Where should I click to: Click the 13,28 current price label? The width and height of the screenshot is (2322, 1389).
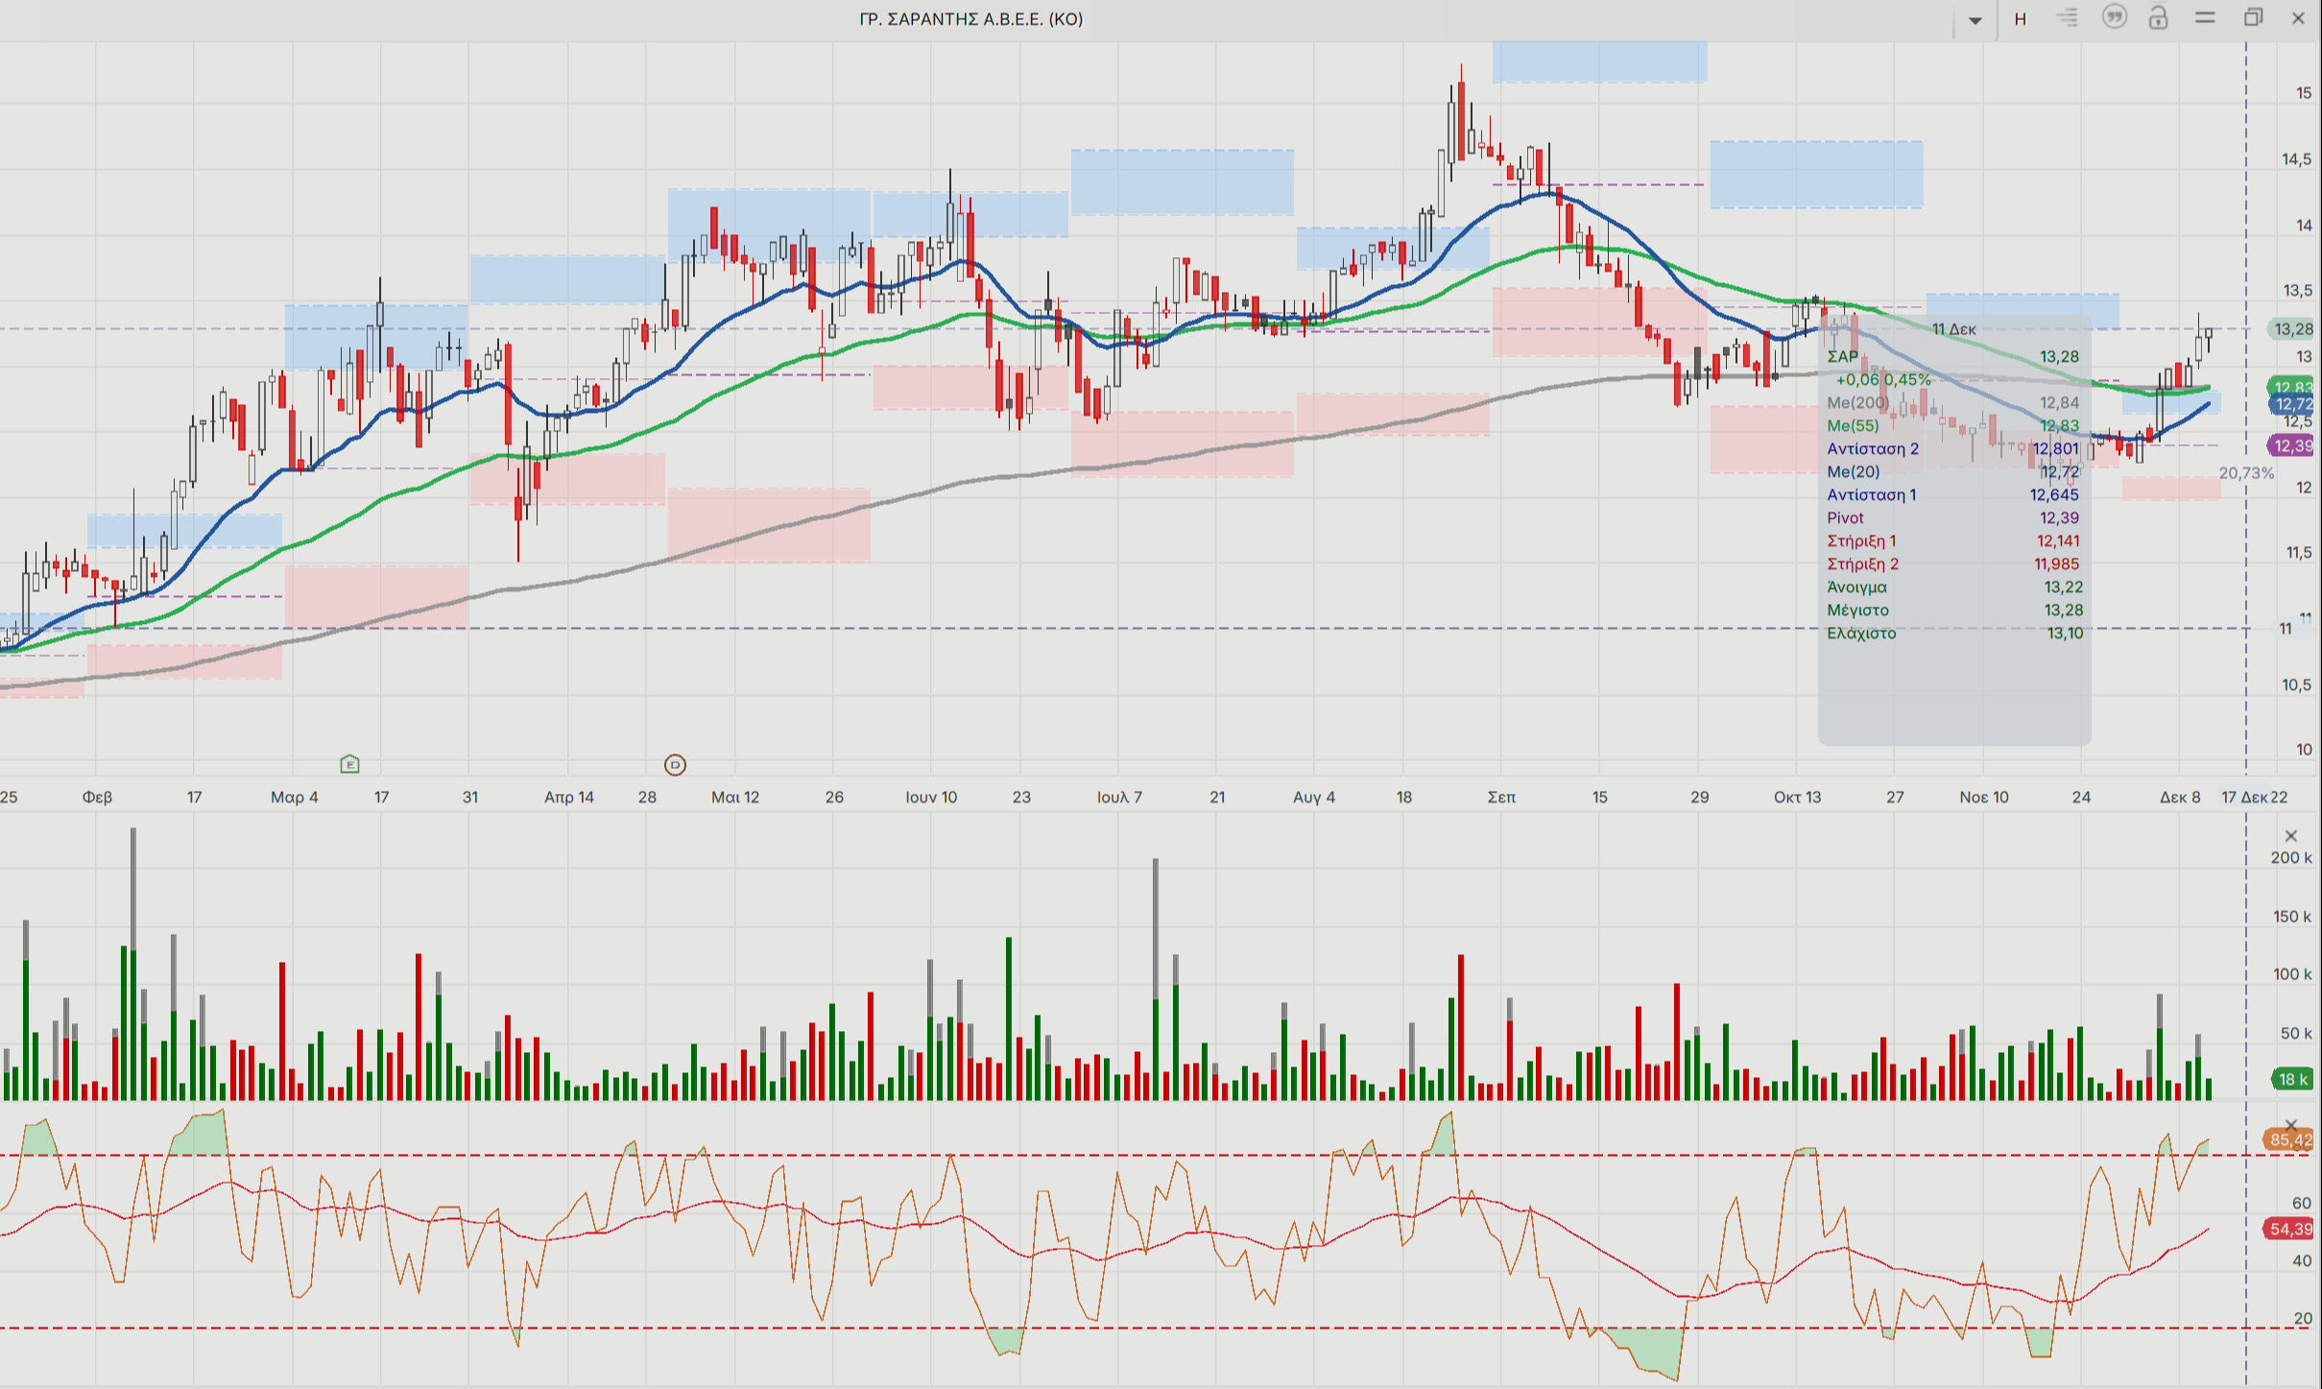tap(2292, 329)
